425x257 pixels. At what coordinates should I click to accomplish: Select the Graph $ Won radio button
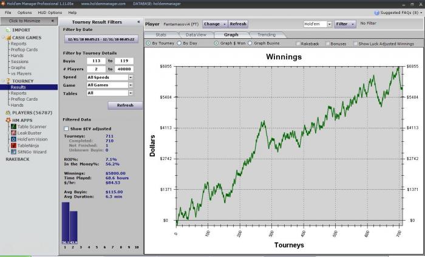click(x=216, y=43)
